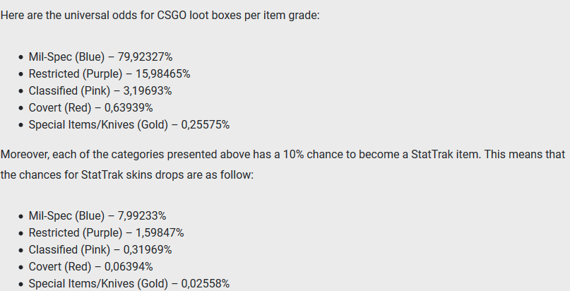Viewport: 570px width, 291px height.
Task: Click the bullet before the 0,02558% entry
Action: pyautogui.click(x=20, y=284)
